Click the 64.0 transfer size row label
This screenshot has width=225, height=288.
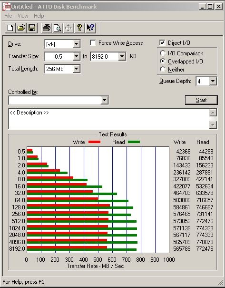(x=20, y=200)
